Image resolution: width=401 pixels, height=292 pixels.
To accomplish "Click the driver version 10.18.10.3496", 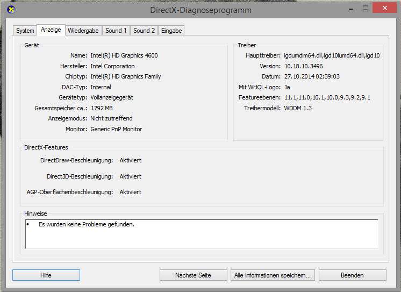I will (x=304, y=66).
